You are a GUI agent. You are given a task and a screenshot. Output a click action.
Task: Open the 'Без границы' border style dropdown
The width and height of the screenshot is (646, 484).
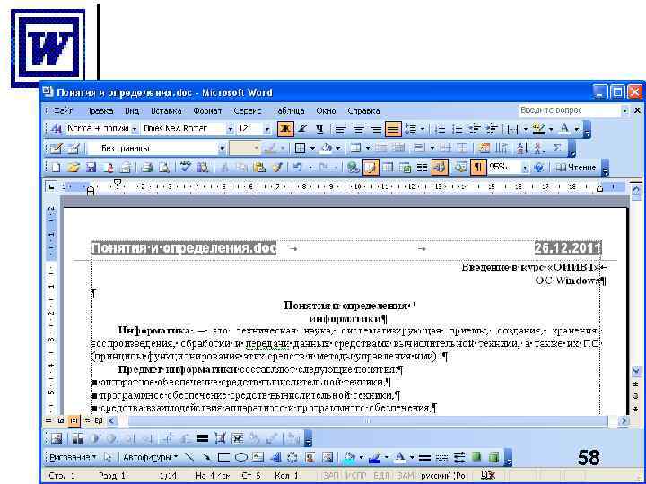pyautogui.click(x=223, y=148)
